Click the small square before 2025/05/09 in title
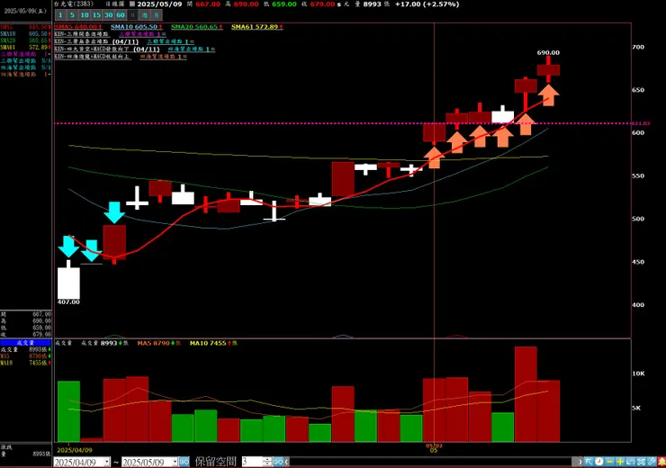Image resolution: width=666 pixels, height=468 pixels. [132, 4]
